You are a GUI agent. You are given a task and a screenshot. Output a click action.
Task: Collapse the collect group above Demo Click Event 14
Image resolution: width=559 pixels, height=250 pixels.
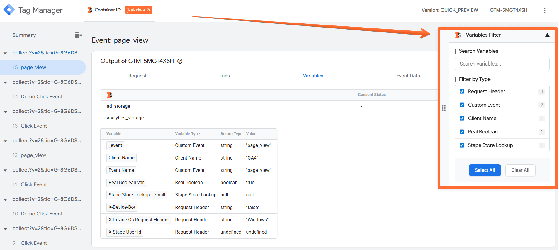pos(5,82)
